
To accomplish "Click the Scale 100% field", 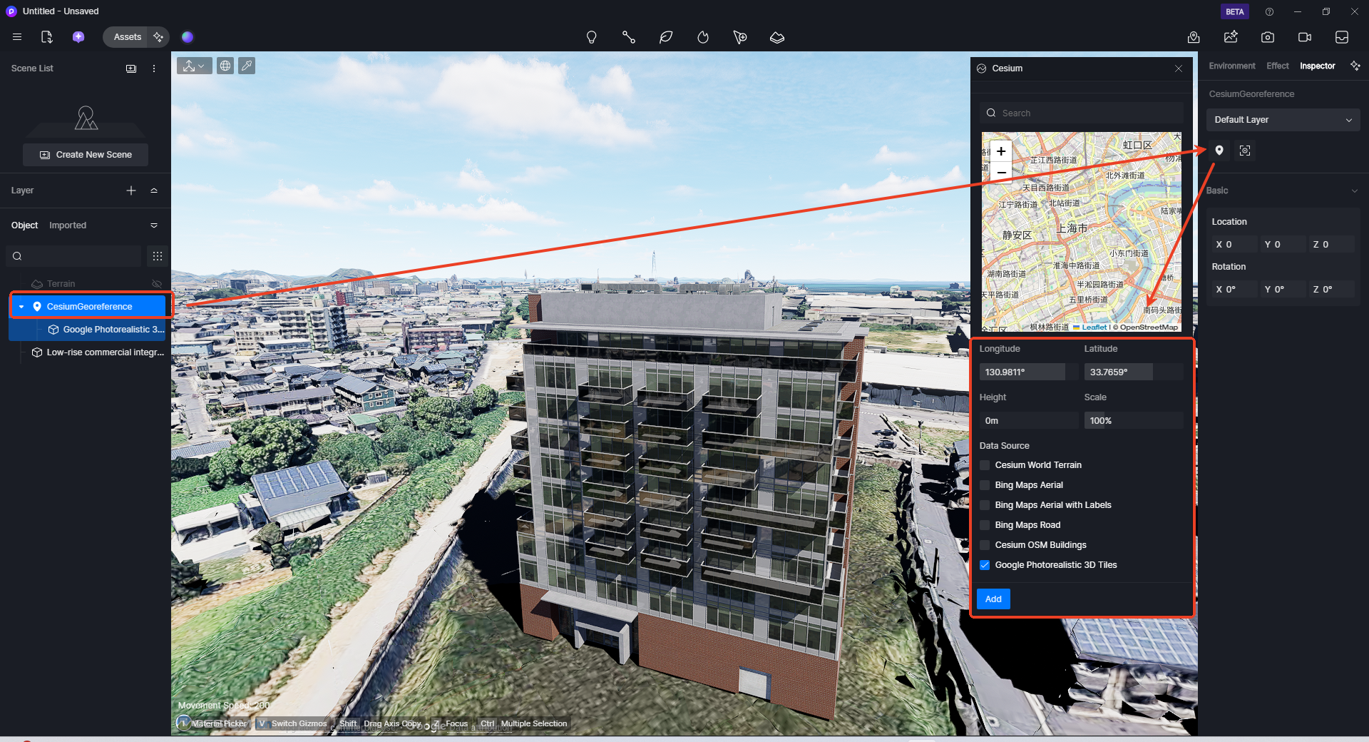I will pos(1134,420).
